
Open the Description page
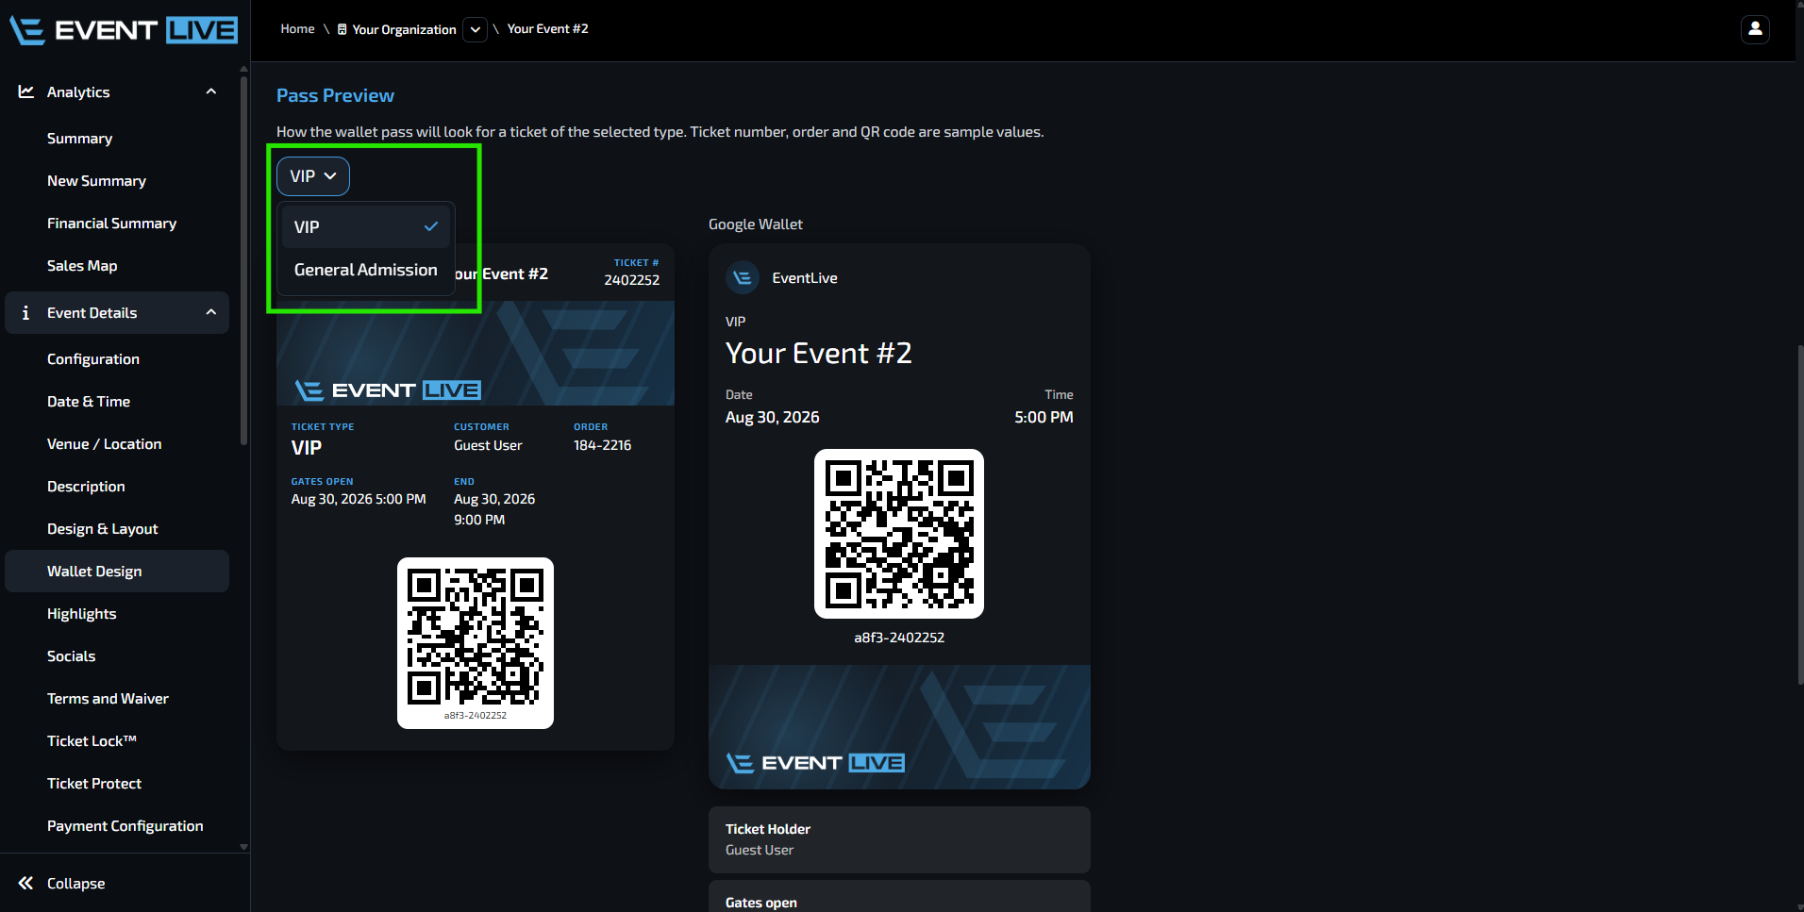(x=86, y=487)
